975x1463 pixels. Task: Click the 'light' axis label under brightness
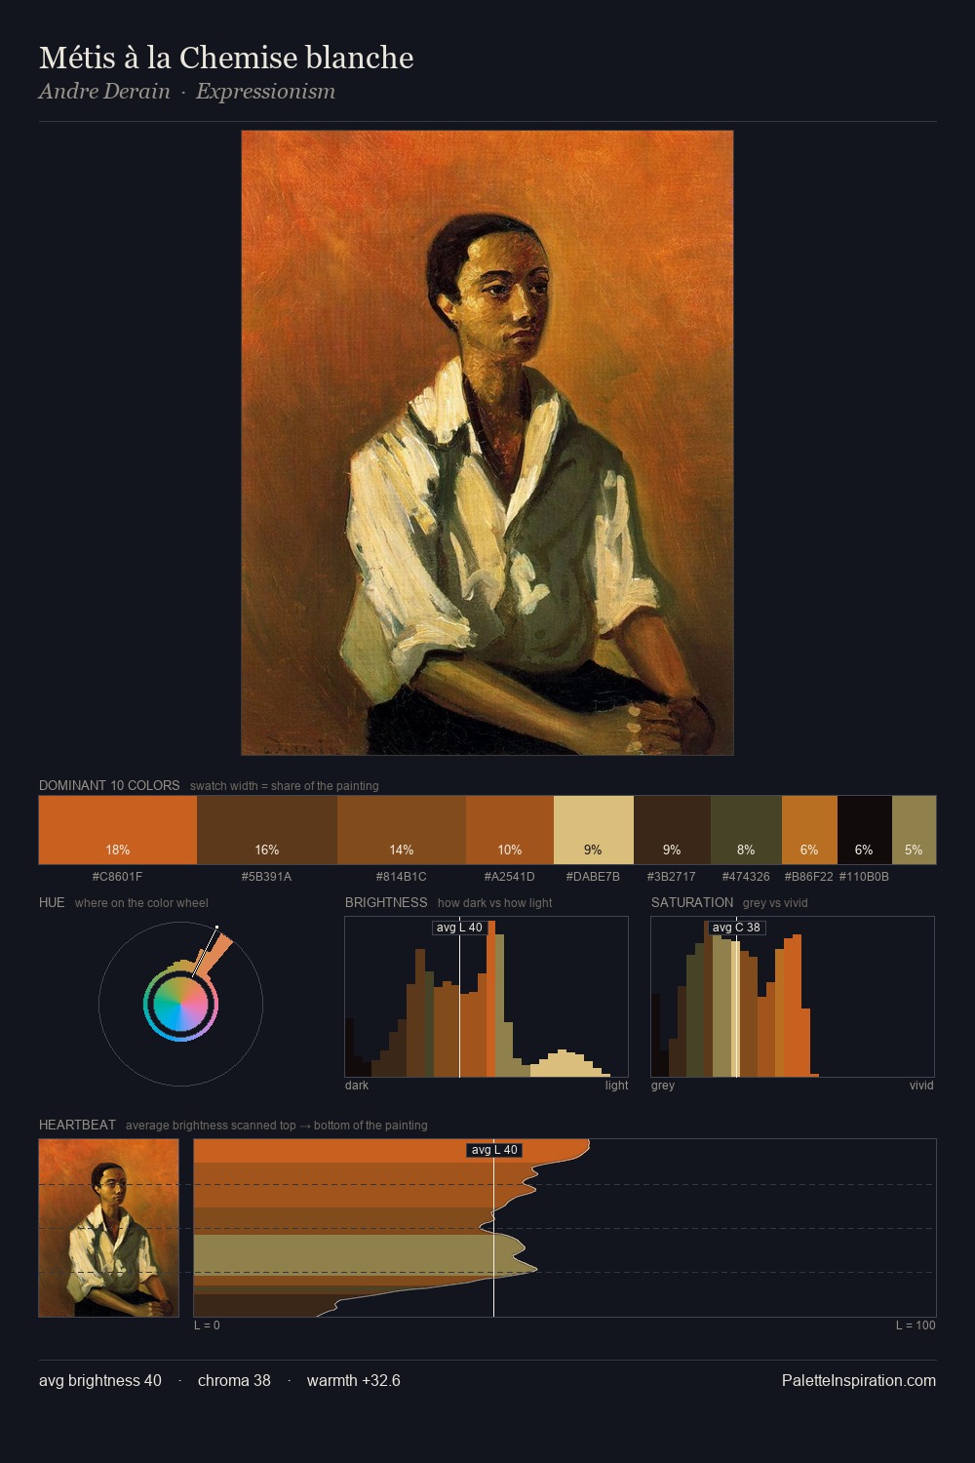point(616,1086)
